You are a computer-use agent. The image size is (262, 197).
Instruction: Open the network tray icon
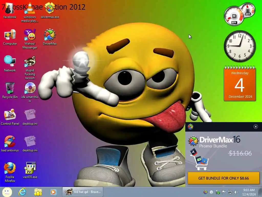point(230,192)
